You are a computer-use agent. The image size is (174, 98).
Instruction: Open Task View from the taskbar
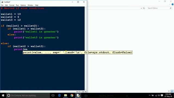(x=53, y=96)
